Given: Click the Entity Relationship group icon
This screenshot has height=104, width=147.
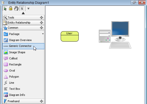Looking at the screenshot, I should point(5,23).
